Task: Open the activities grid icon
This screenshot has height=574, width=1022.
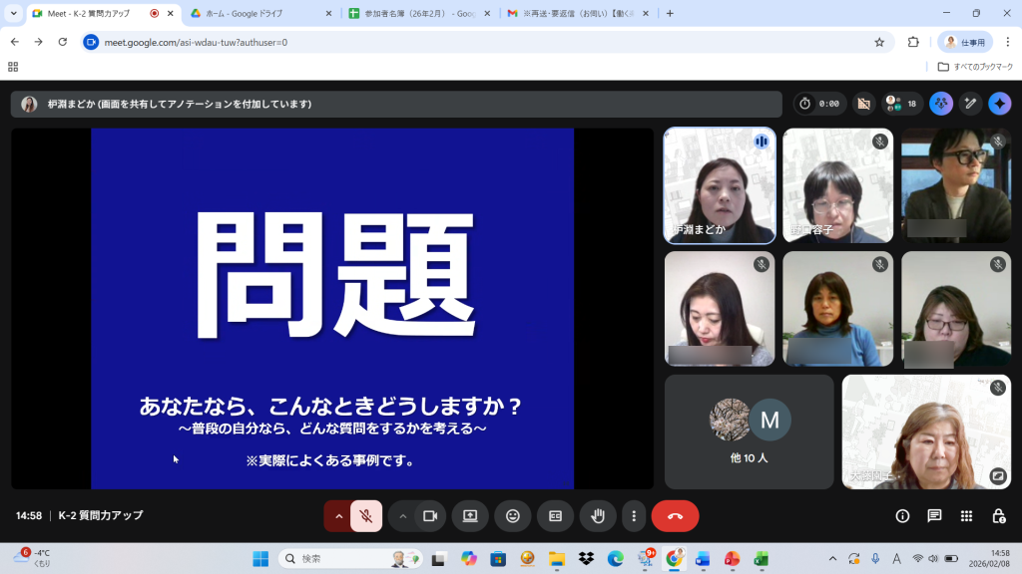Action: [966, 516]
